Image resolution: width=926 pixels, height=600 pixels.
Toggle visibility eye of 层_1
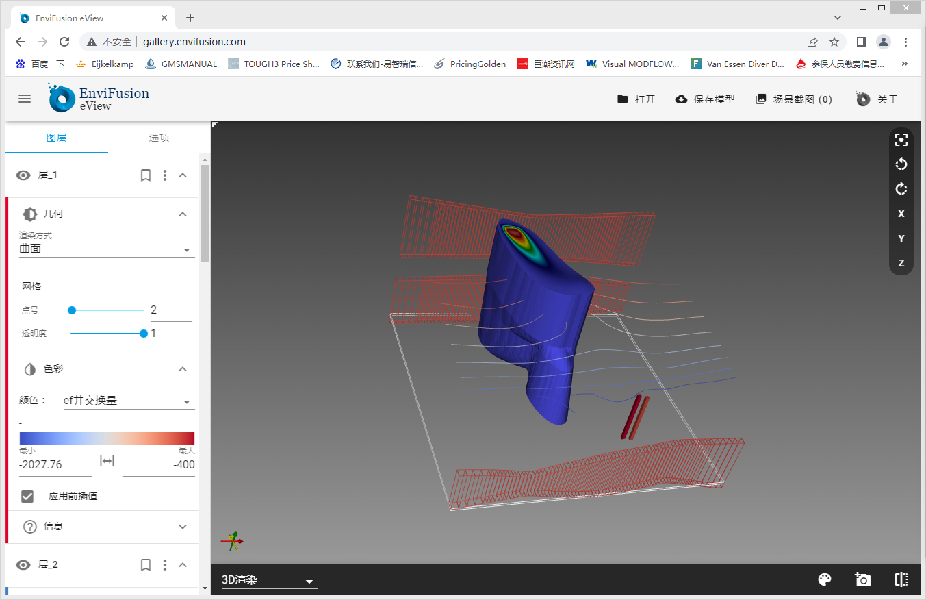(x=23, y=175)
